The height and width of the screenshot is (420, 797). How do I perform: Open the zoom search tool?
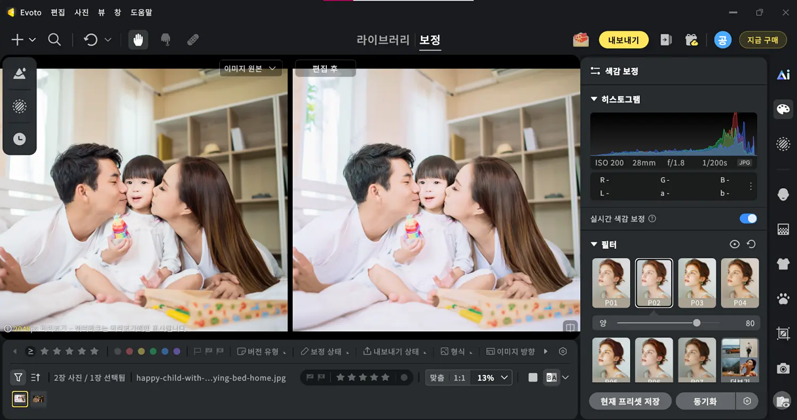click(x=55, y=39)
